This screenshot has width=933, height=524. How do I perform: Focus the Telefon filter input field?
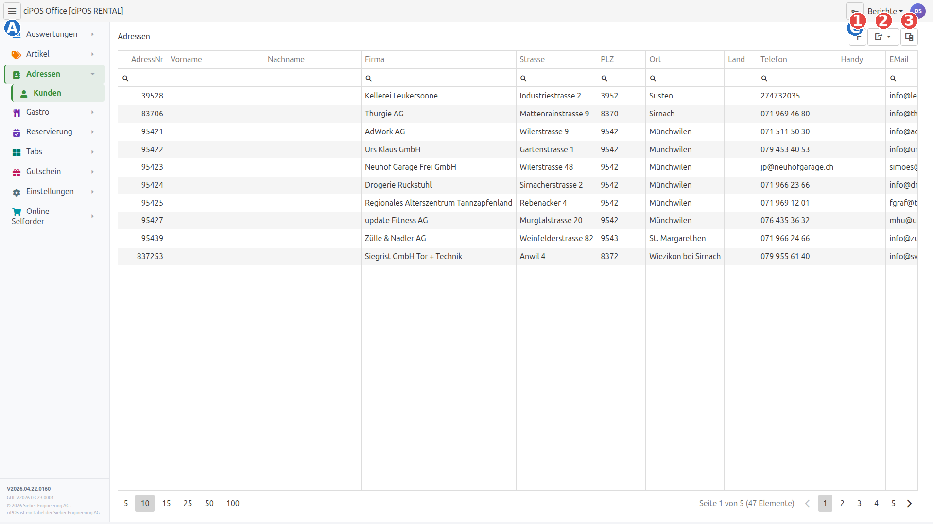(x=797, y=78)
